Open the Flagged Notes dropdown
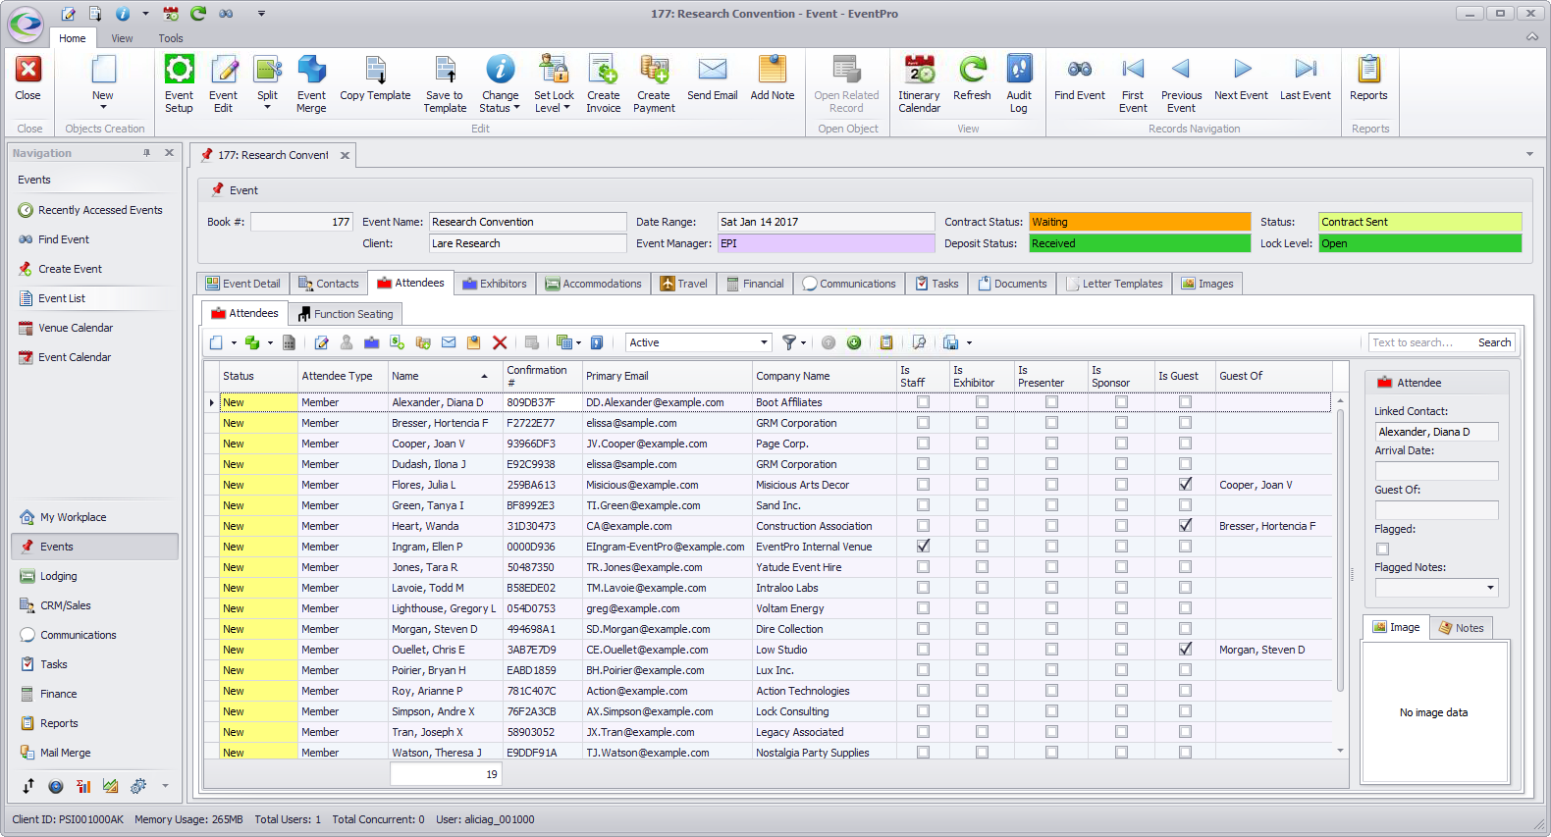 1490,588
